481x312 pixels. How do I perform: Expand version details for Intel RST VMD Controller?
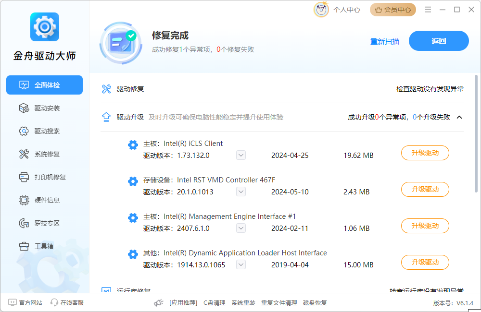click(240, 192)
